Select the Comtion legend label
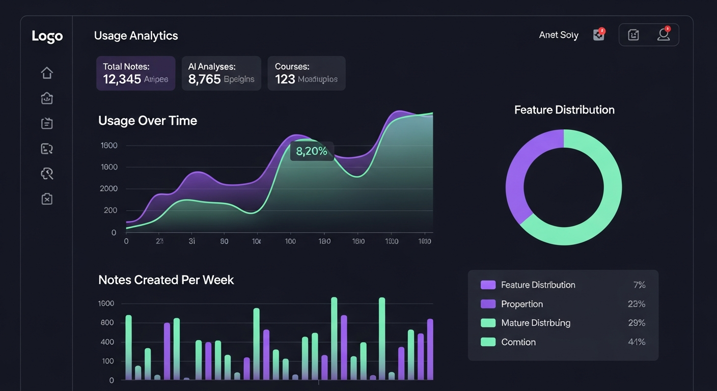Image resolution: width=717 pixels, height=391 pixels. [518, 342]
